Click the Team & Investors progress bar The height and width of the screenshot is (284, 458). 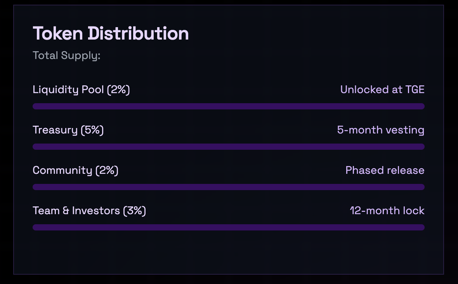pyautogui.click(x=228, y=227)
